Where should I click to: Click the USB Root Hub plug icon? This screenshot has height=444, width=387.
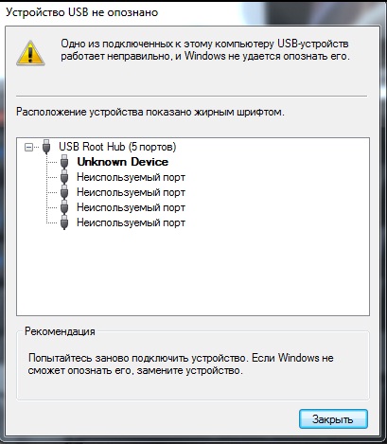pyautogui.click(x=46, y=147)
